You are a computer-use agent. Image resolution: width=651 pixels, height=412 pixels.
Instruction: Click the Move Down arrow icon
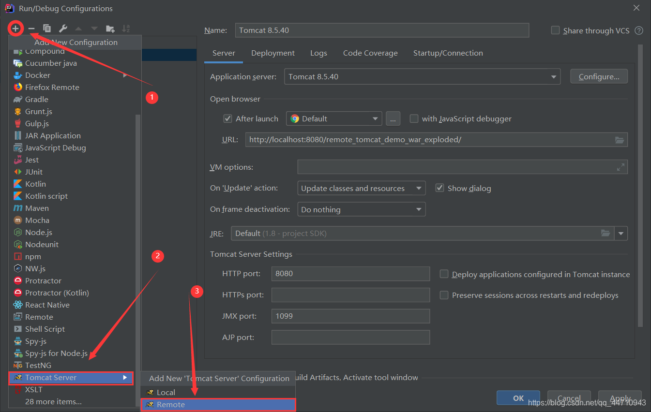coord(94,29)
